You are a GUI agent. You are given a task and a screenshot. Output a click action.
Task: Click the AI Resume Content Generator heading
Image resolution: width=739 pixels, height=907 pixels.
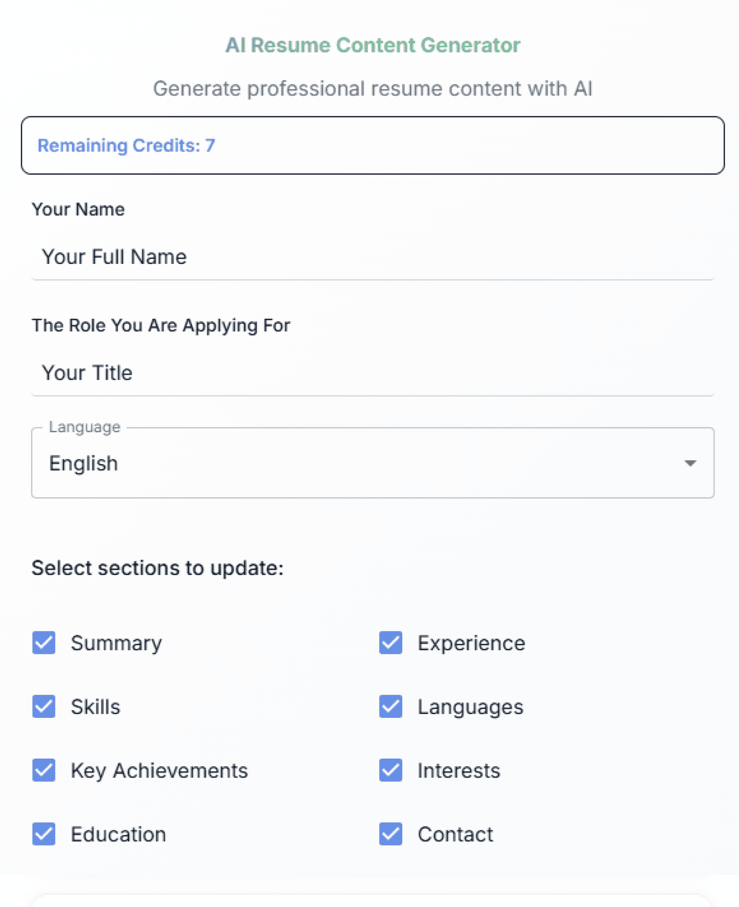click(x=372, y=45)
